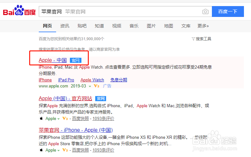Open the 免息分期 sub-link
Image resolution: width=251 pixels, height=157 pixels.
click(119, 80)
